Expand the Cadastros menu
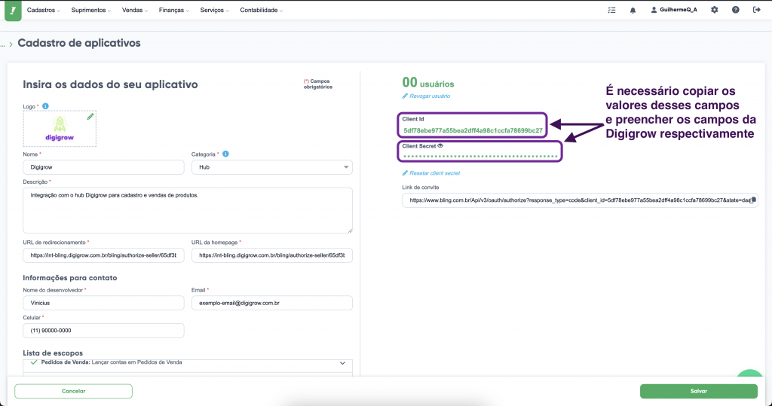The image size is (772, 406). coord(45,11)
